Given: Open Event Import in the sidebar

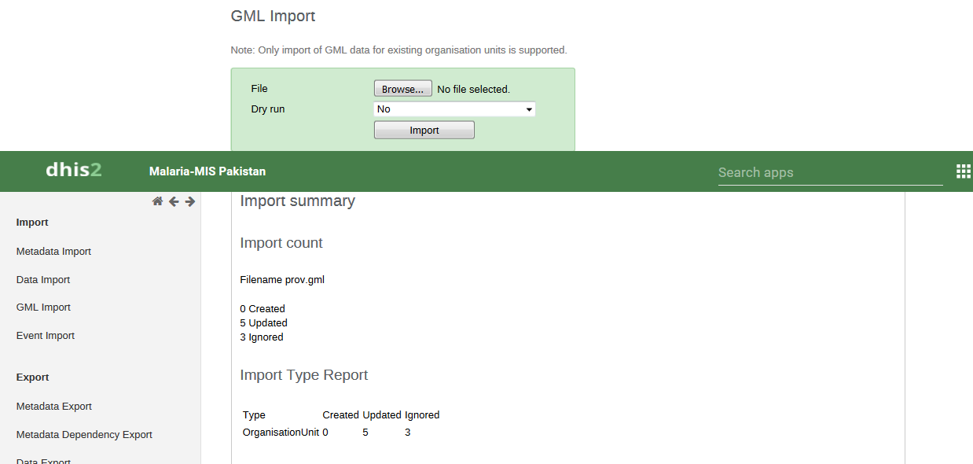Looking at the screenshot, I should (x=46, y=336).
